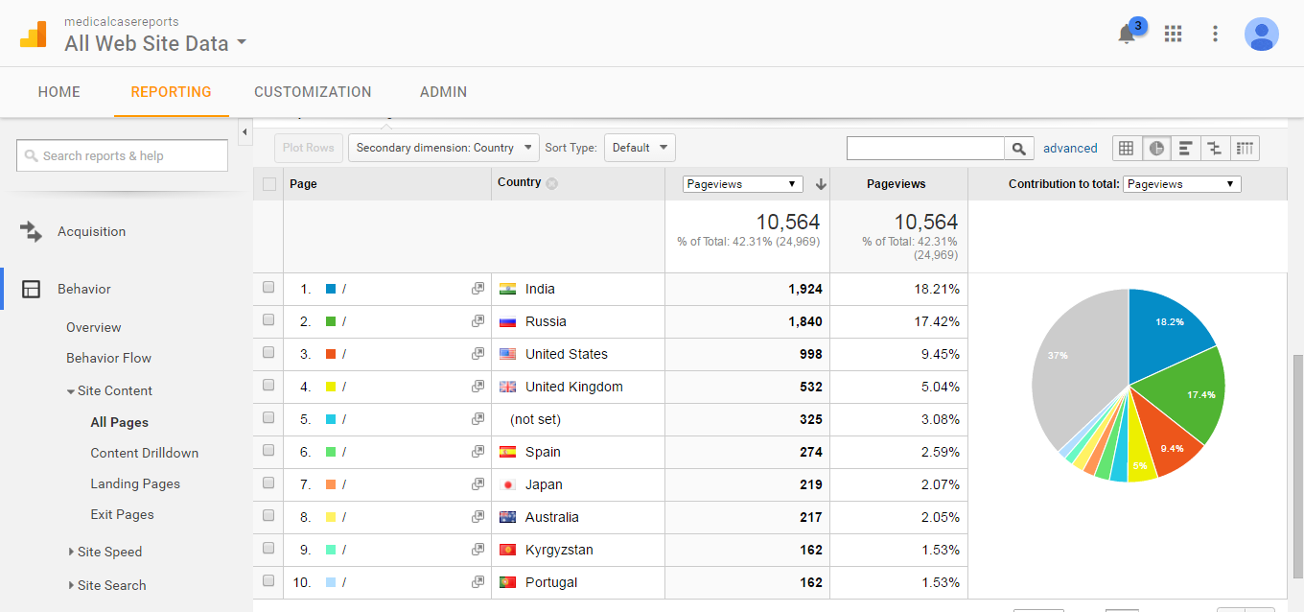Check the United States row checkbox
The width and height of the screenshot is (1304, 612).
point(268,352)
